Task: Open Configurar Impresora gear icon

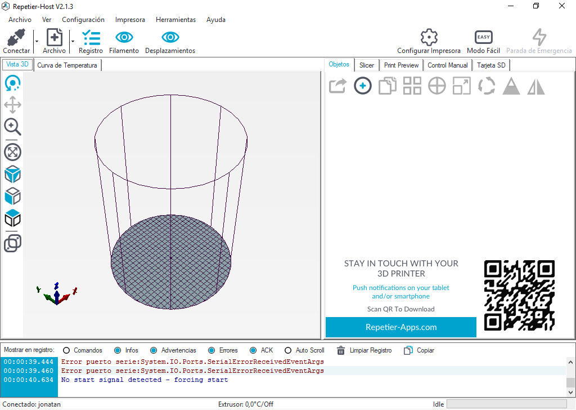Action: pyautogui.click(x=429, y=38)
